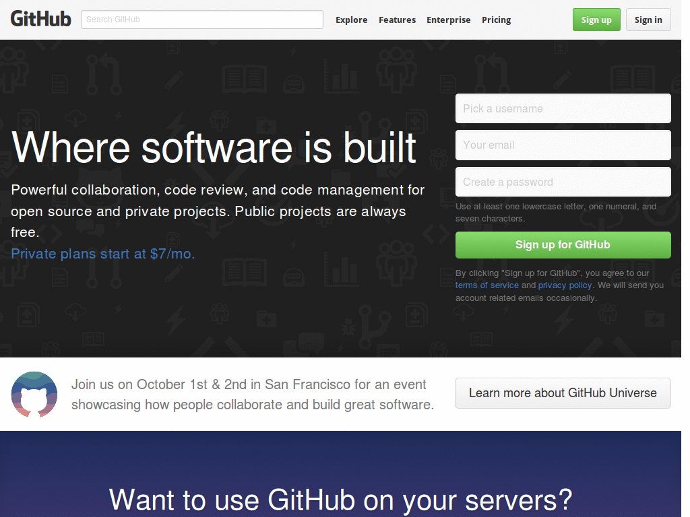The height and width of the screenshot is (517, 690).
Task: Click the "Where software is built" headline
Action: (213, 148)
